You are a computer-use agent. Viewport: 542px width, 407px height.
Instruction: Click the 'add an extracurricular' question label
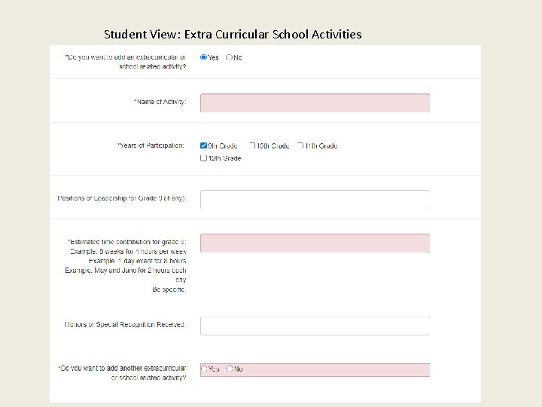(126, 61)
